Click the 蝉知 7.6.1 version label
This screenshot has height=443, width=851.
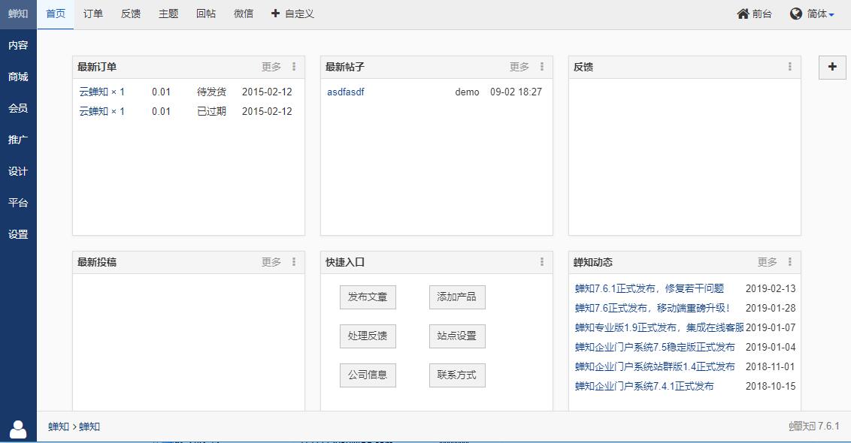point(814,426)
